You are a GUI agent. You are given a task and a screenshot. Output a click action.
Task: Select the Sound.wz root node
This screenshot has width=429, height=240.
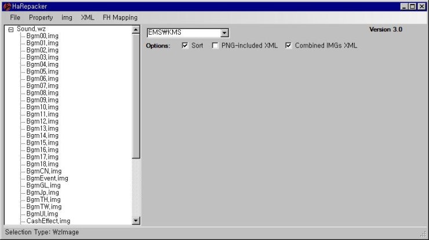point(31,29)
